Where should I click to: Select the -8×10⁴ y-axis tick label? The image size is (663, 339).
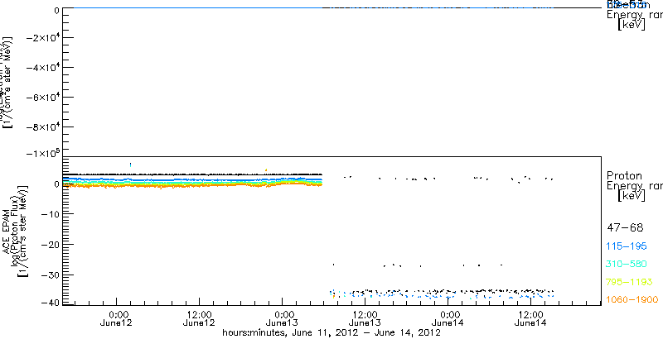(x=41, y=127)
